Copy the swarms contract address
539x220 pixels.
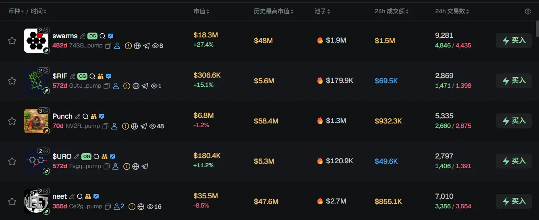pos(108,46)
